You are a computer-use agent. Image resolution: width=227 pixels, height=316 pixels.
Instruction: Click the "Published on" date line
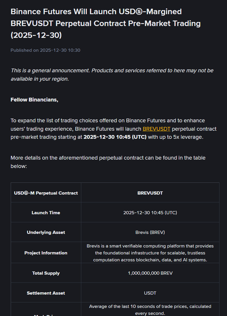coord(45,50)
